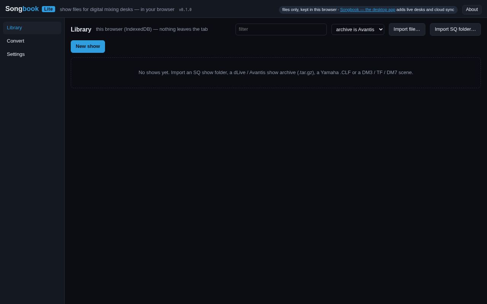Click the Songbook logo text
The image size is (487, 304).
tap(22, 9)
